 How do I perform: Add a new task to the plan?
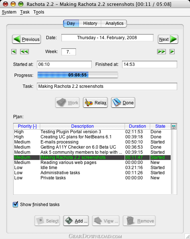pos(76,221)
